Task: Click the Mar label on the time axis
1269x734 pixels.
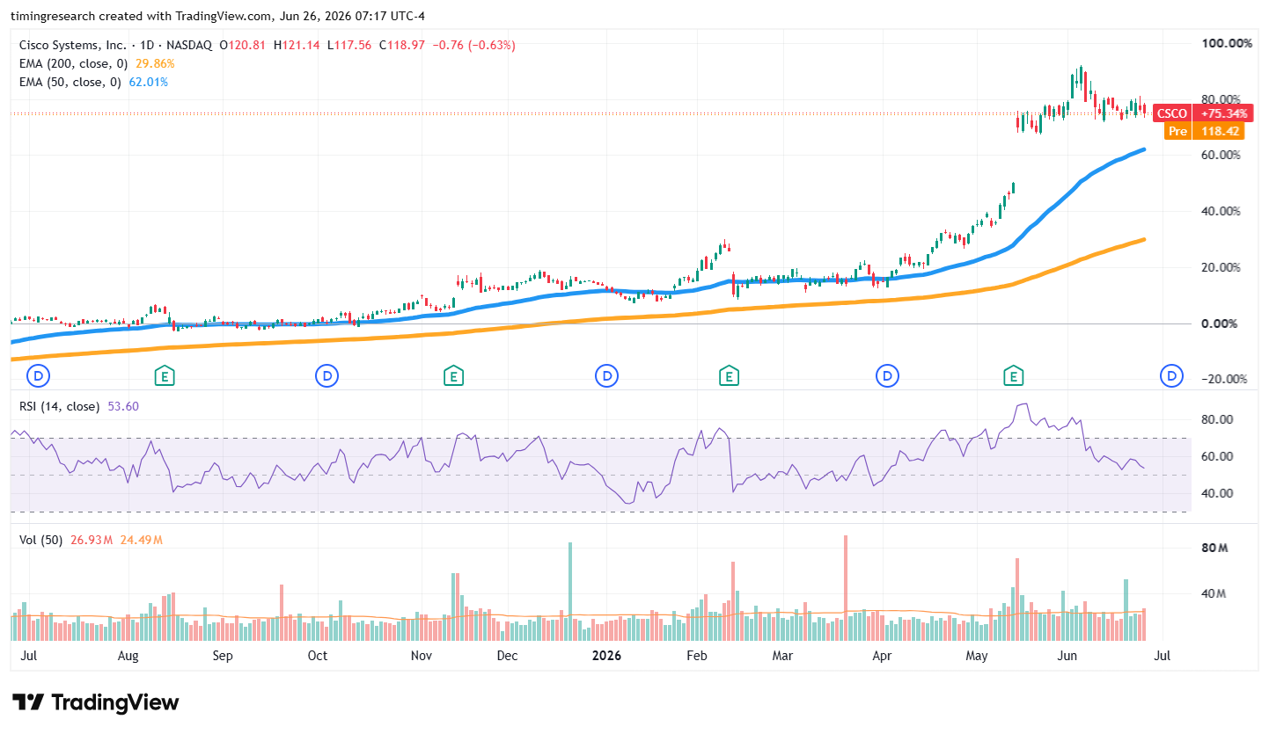Action: click(x=782, y=656)
